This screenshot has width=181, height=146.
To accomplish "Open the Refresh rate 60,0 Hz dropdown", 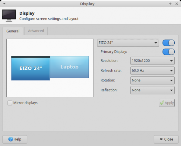I will [152, 71].
